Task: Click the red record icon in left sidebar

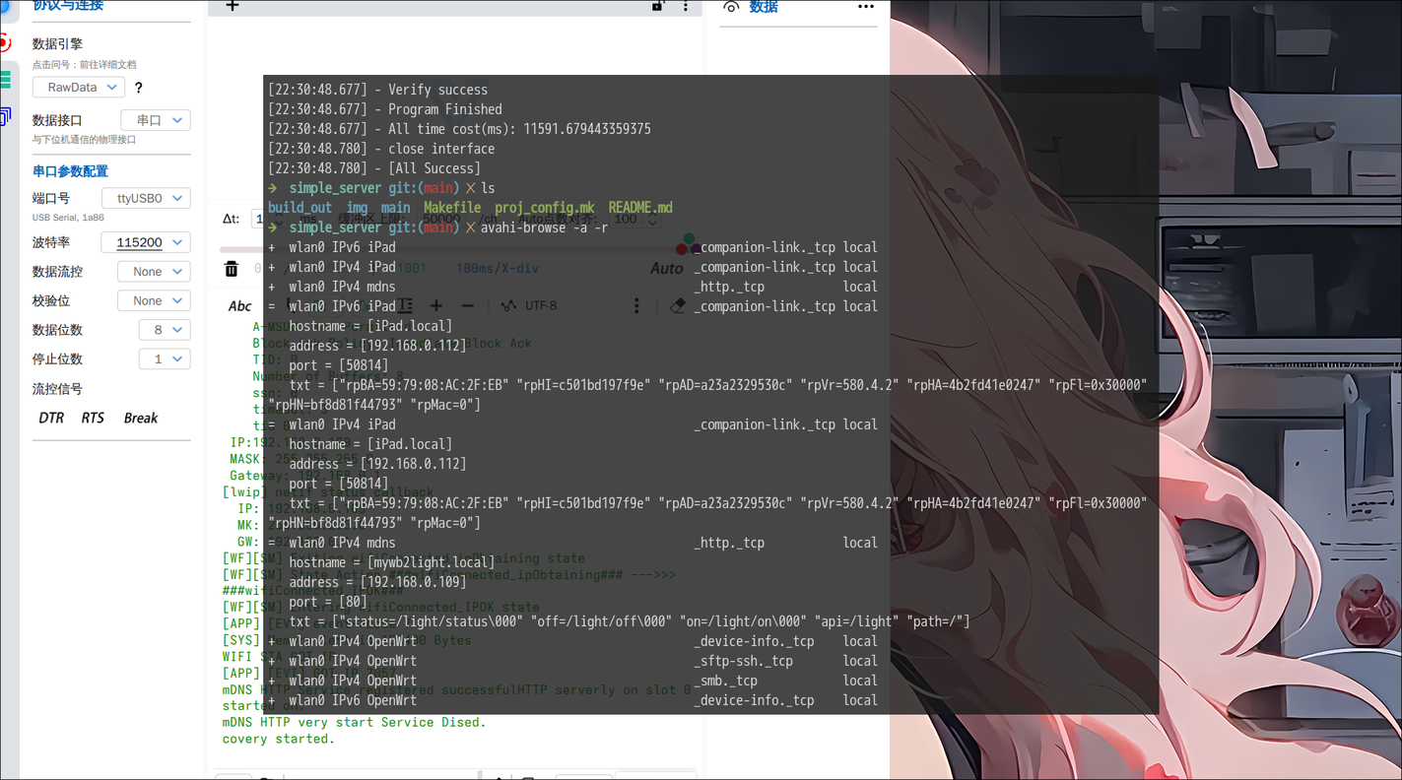Action: (5, 42)
